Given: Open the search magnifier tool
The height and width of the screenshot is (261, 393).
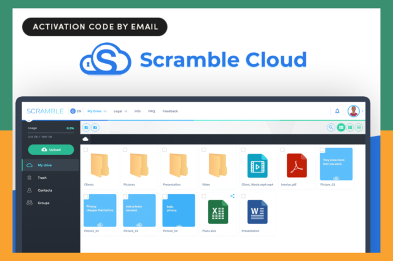Looking at the screenshot, I should click(331, 127).
